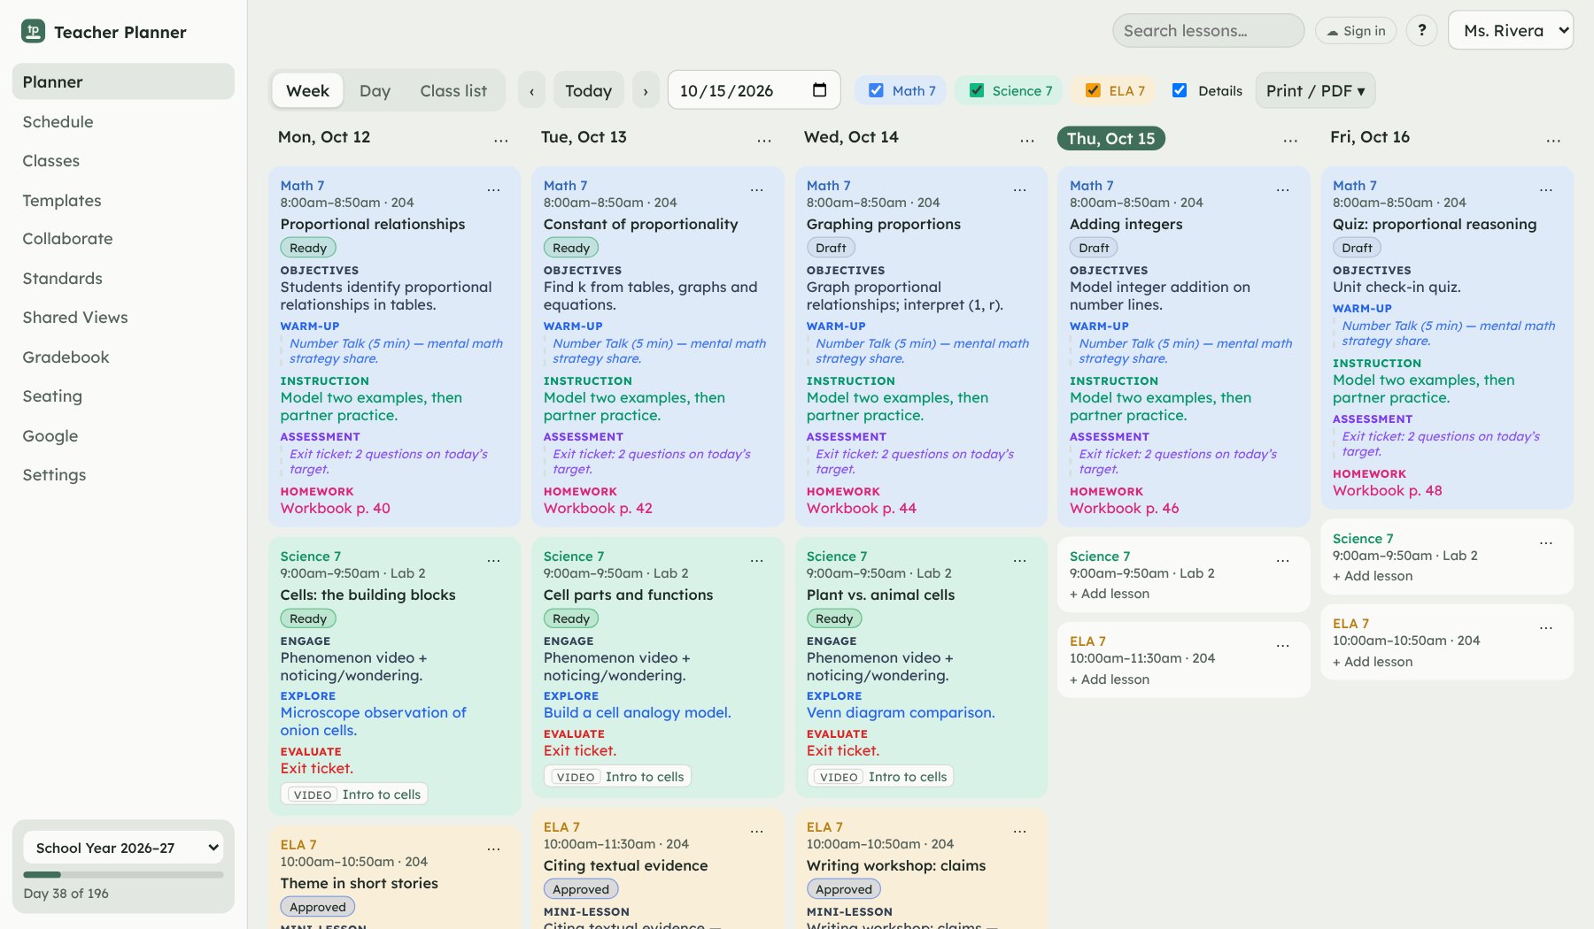Image resolution: width=1594 pixels, height=929 pixels.
Task: Open Gradebook in the sidebar
Action: pyautogui.click(x=123, y=357)
